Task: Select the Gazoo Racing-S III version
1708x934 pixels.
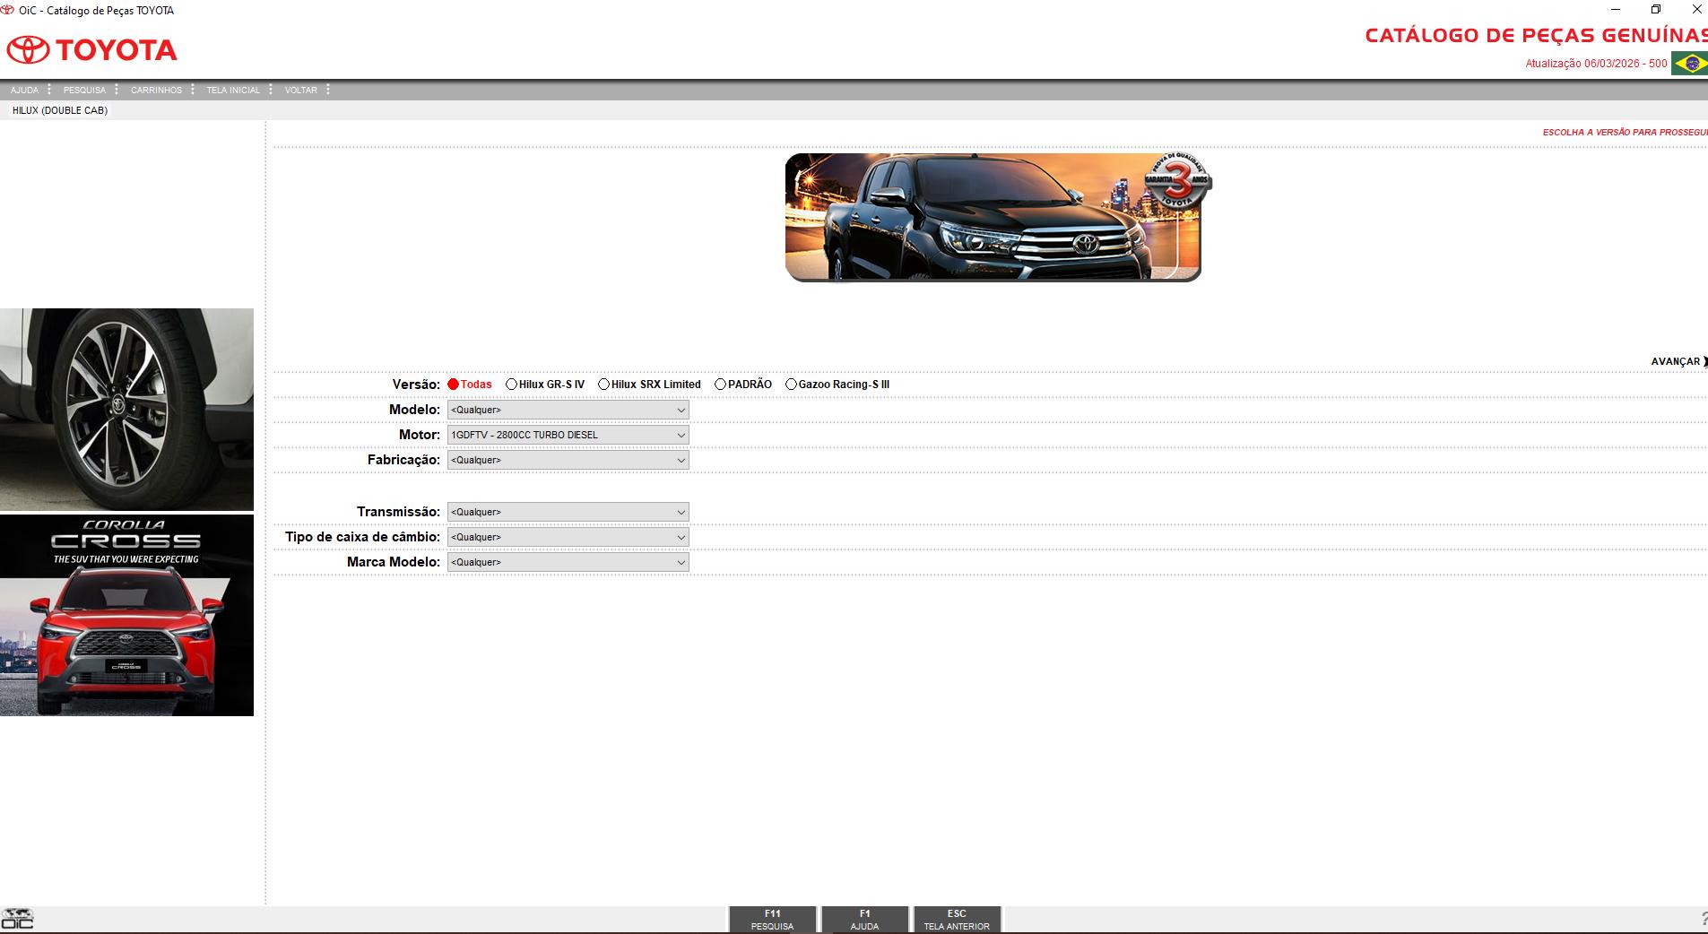Action: (x=791, y=385)
